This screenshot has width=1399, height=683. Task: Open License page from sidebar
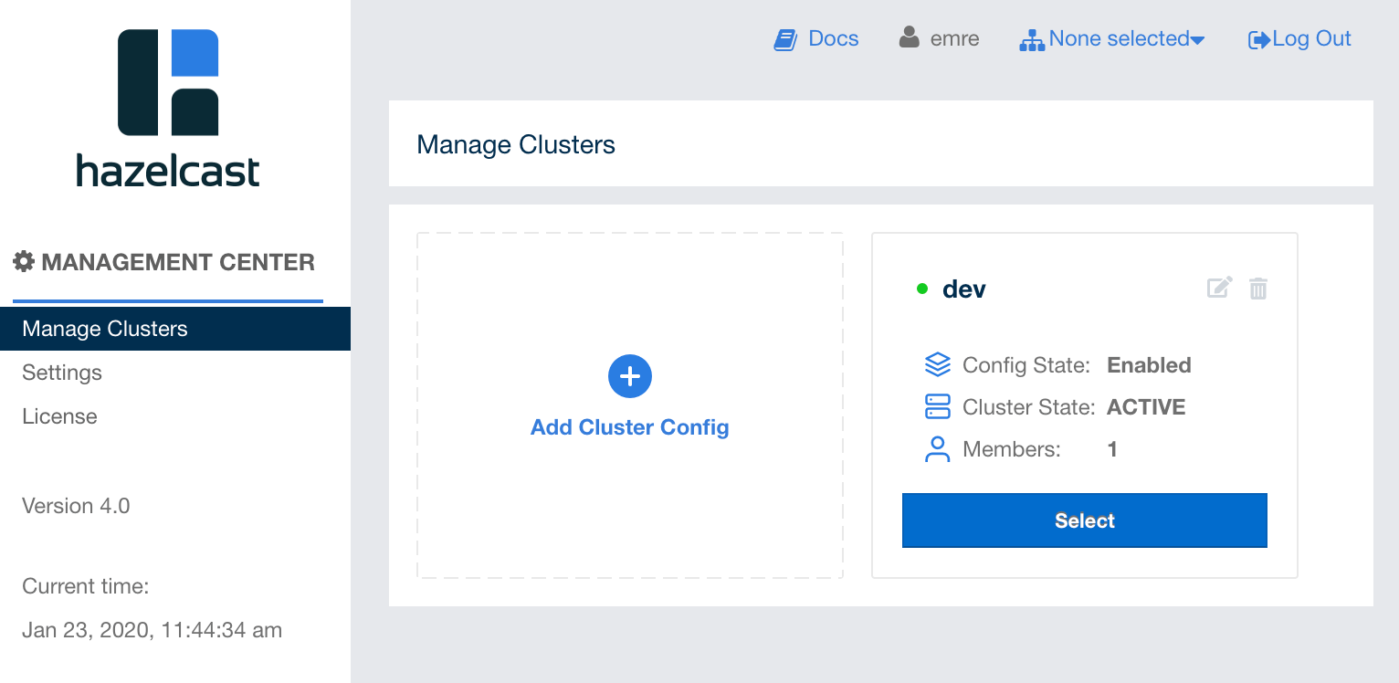click(59, 416)
